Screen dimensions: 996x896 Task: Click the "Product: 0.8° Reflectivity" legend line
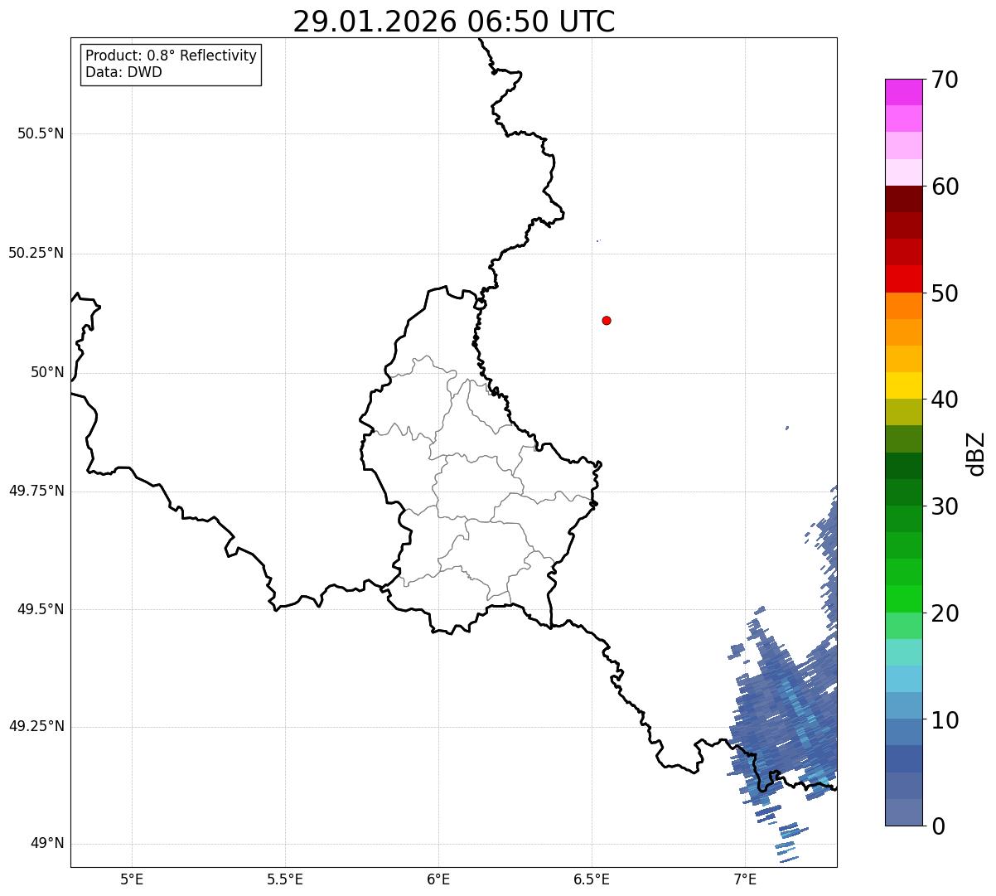pos(172,56)
